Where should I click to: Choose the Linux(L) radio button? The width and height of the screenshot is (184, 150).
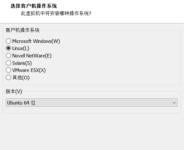(8, 48)
